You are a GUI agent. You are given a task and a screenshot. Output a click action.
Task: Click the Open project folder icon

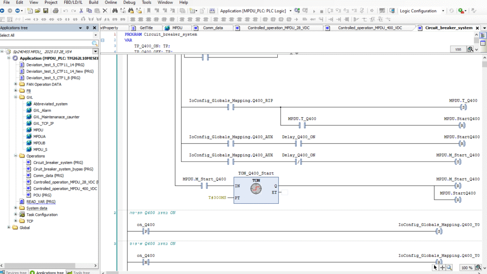pyautogui.click(x=37, y=10)
